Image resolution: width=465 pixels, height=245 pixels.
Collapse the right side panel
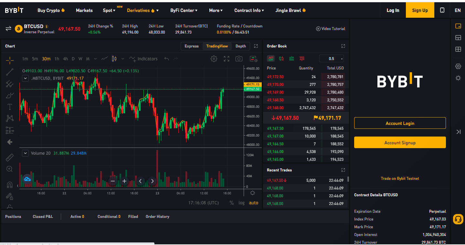click(x=458, y=132)
